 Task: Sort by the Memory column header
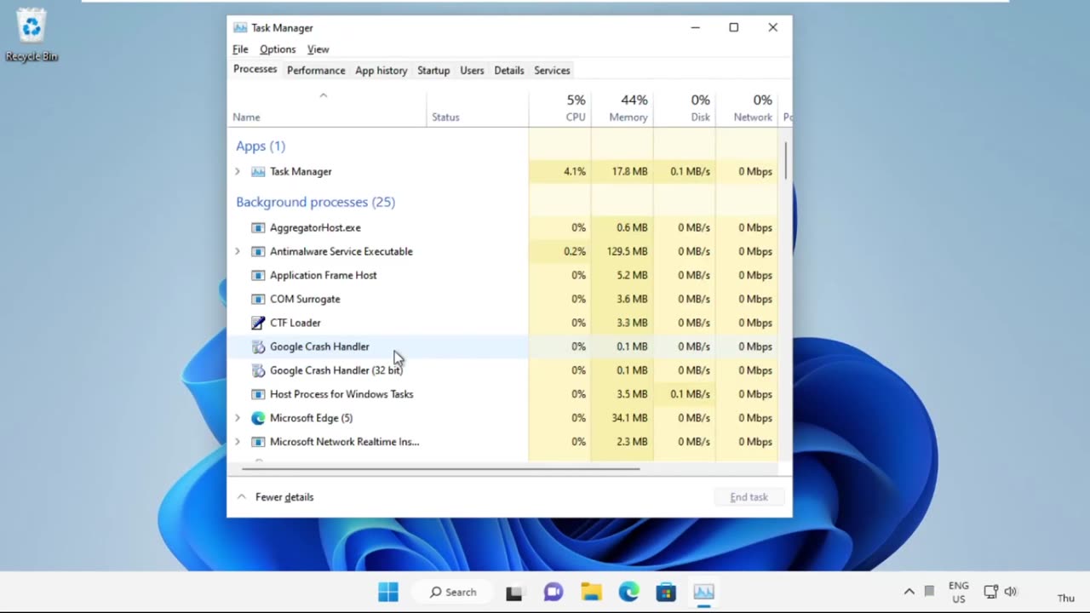coord(622,108)
